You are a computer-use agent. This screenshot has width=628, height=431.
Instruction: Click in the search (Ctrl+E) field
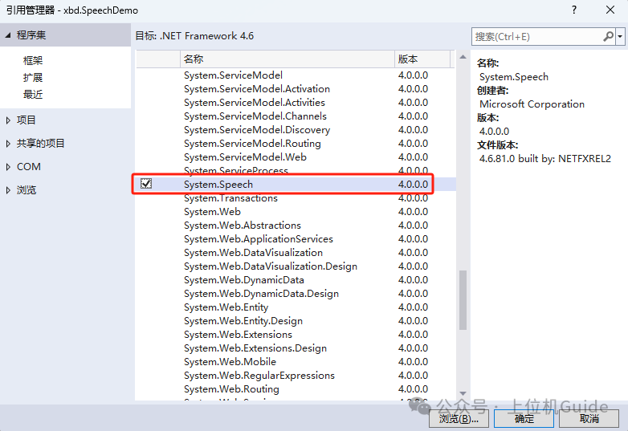536,37
